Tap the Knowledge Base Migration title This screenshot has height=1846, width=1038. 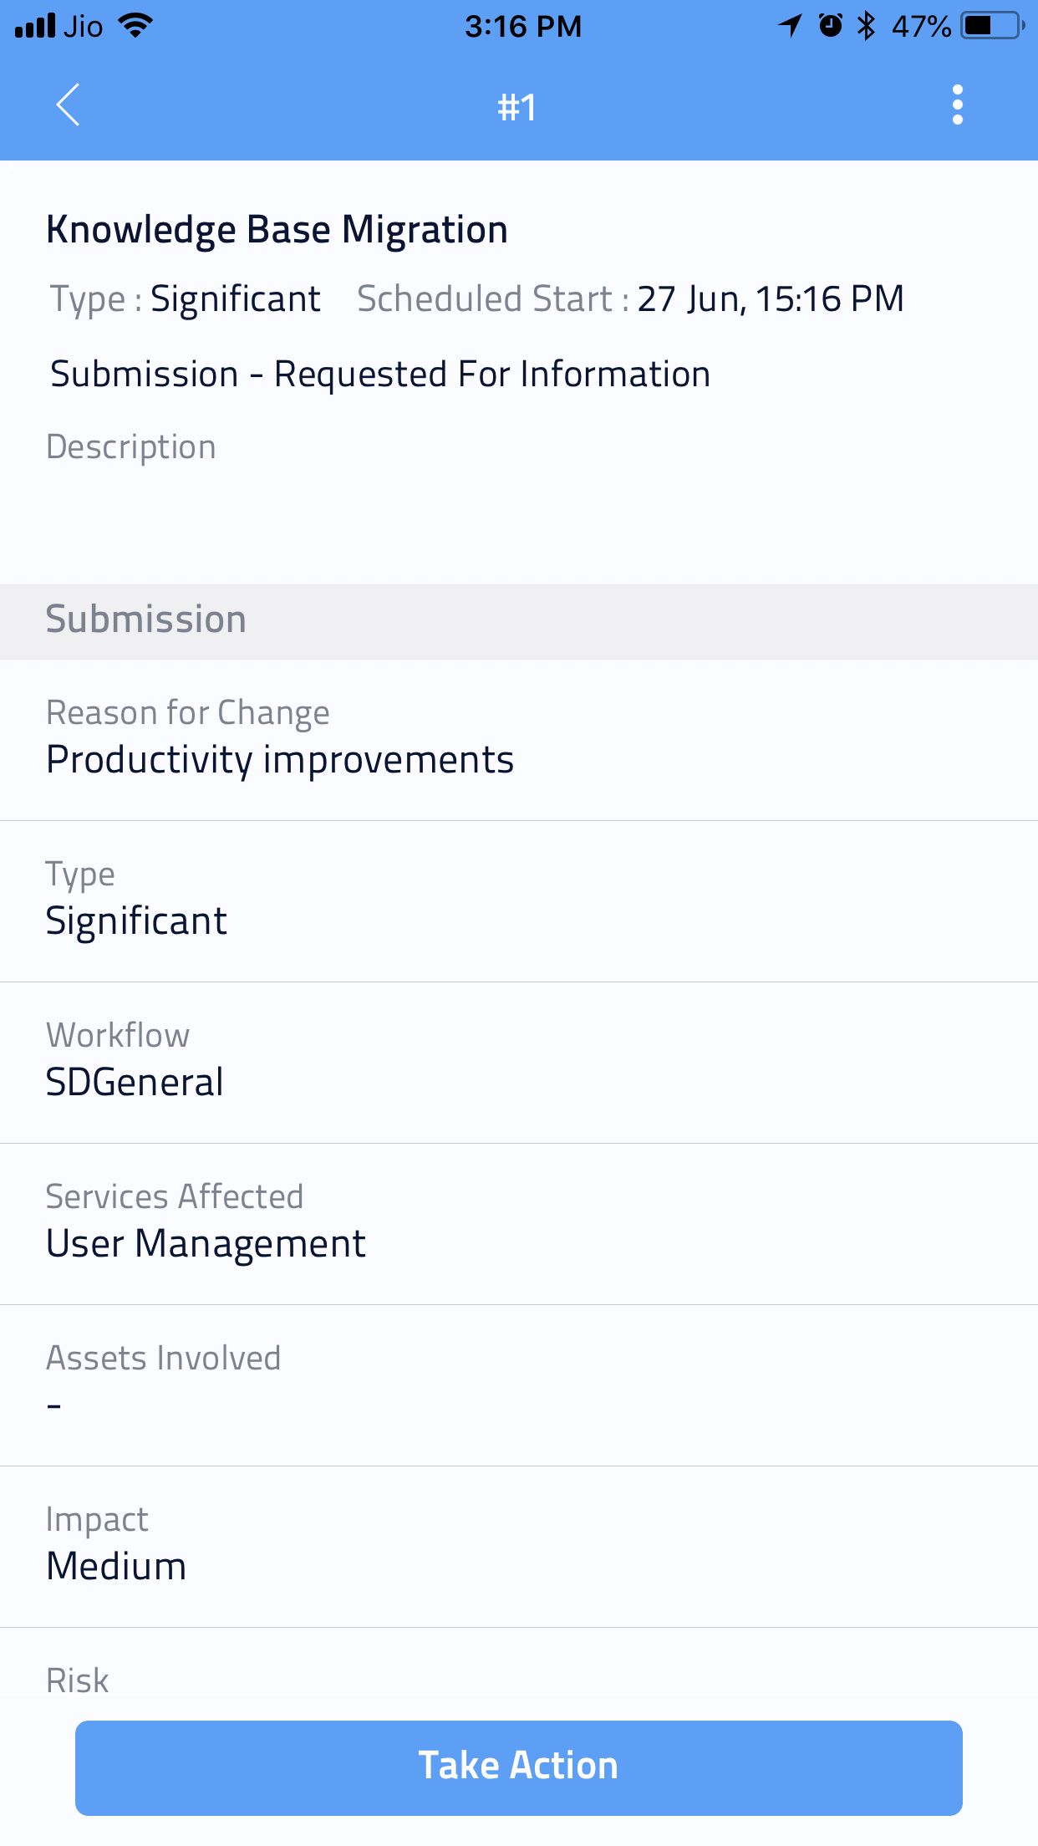coord(277,230)
